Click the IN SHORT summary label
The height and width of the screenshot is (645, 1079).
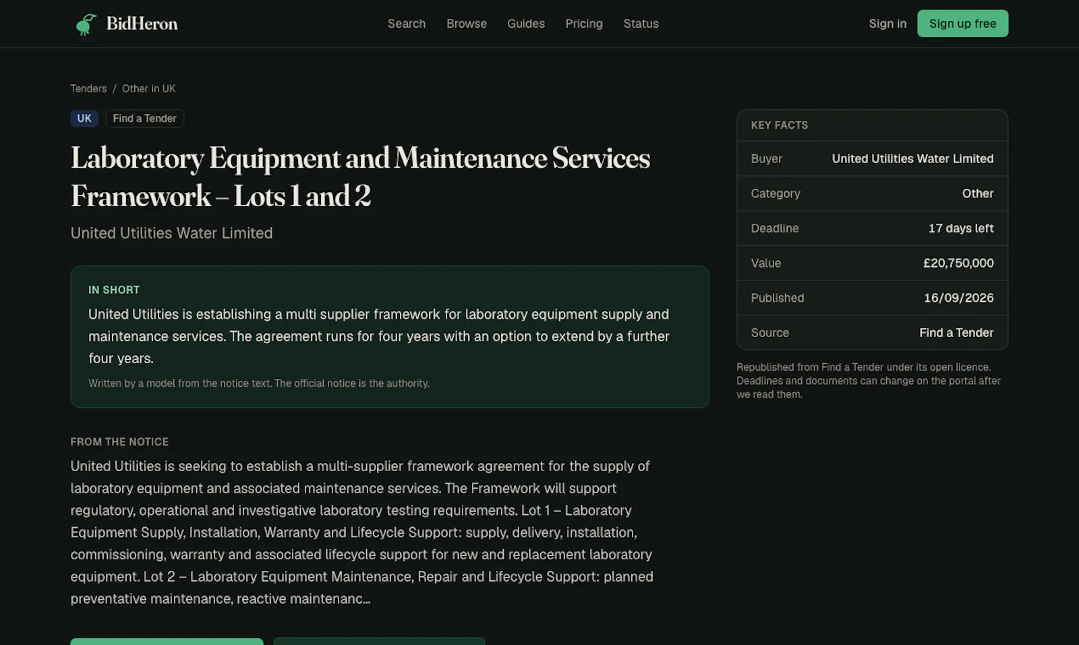click(x=114, y=290)
